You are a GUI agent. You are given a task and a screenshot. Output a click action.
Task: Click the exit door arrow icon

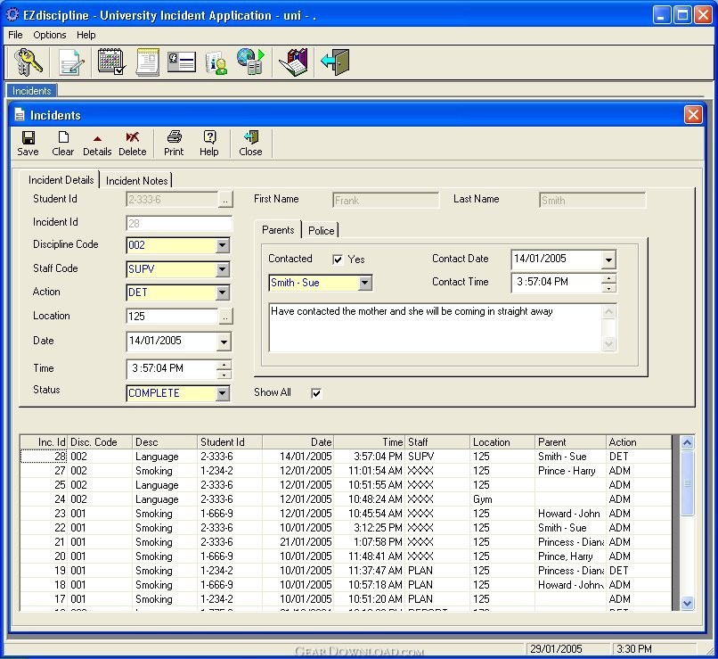pos(335,62)
